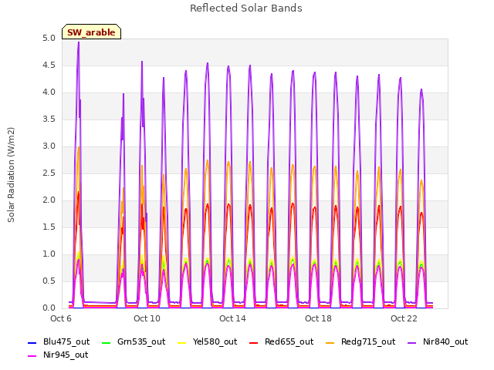Click the 1.0 y-axis tick label

tap(49, 254)
